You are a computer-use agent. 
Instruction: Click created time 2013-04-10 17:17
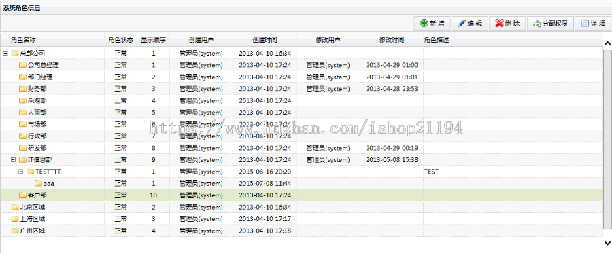tap(265, 219)
